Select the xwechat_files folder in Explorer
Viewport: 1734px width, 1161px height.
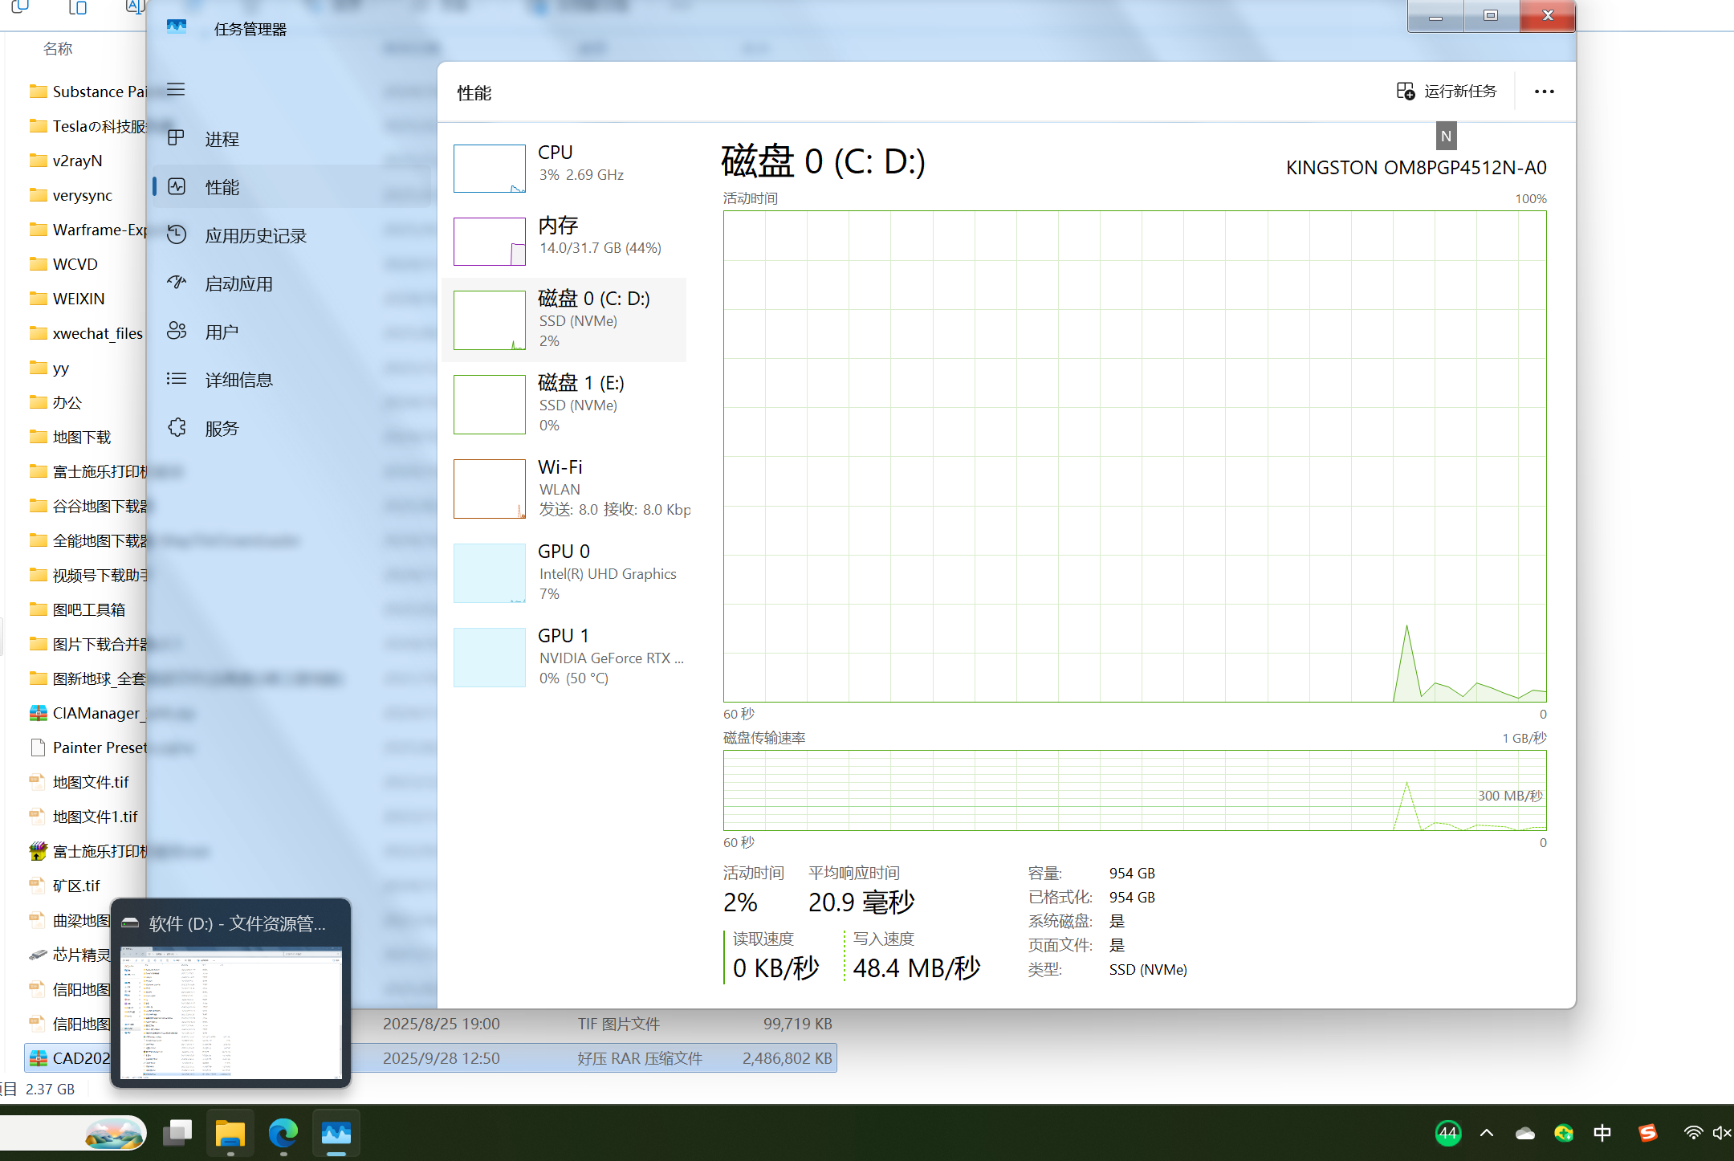pos(87,333)
